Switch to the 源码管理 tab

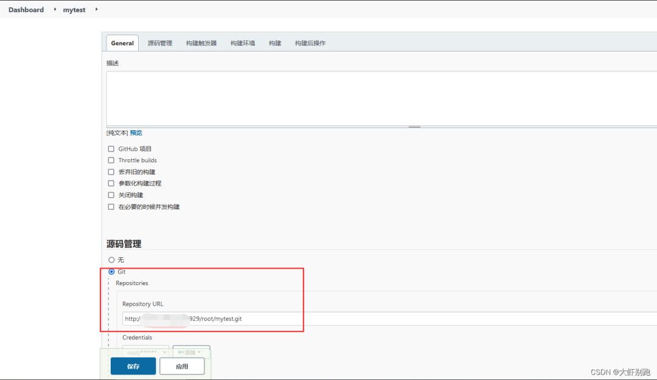(160, 43)
